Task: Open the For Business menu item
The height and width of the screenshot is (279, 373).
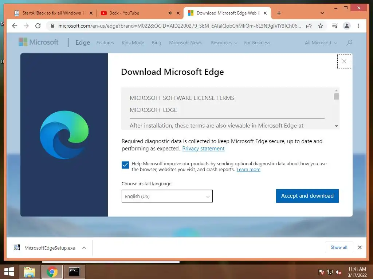Action: [x=257, y=43]
